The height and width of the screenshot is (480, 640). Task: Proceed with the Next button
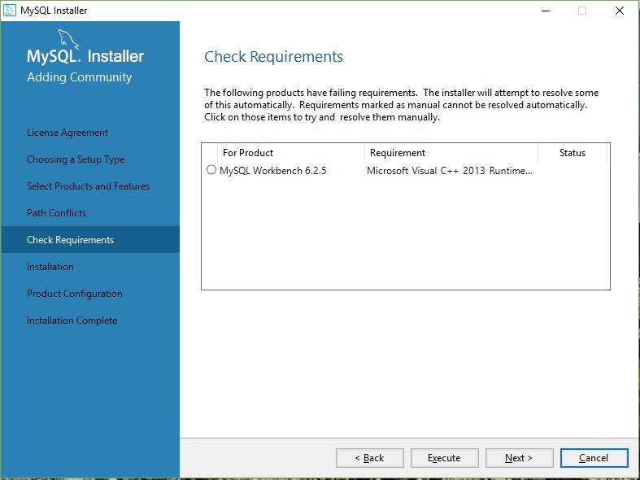(x=519, y=458)
